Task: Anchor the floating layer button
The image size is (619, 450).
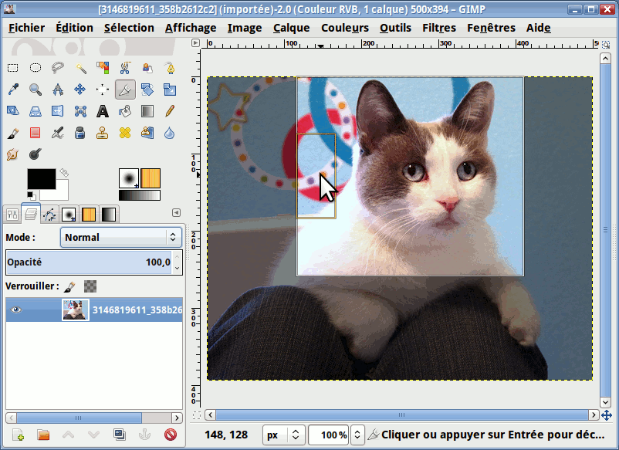Action: (145, 435)
